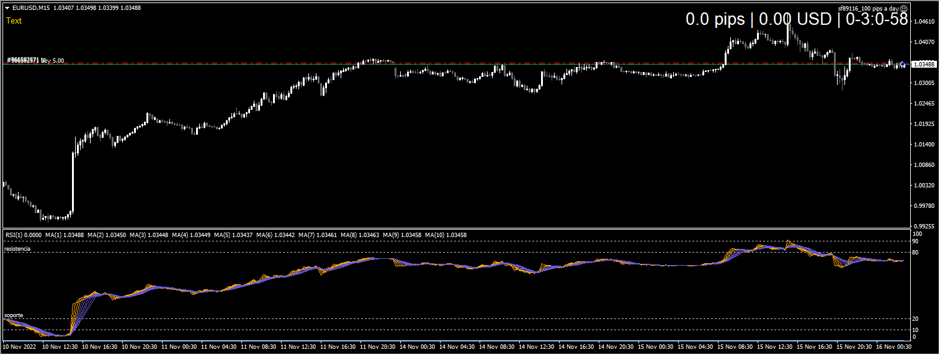
Task: Click the Expert Advisor smiley face icon
Action: 903,9
